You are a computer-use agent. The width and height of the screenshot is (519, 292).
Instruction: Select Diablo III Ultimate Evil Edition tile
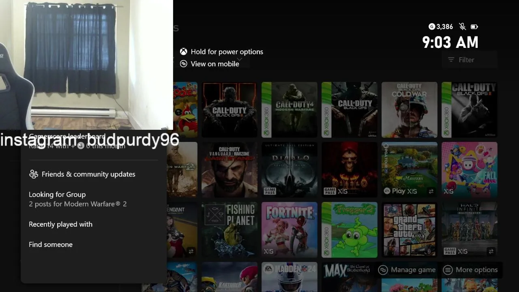289,170
